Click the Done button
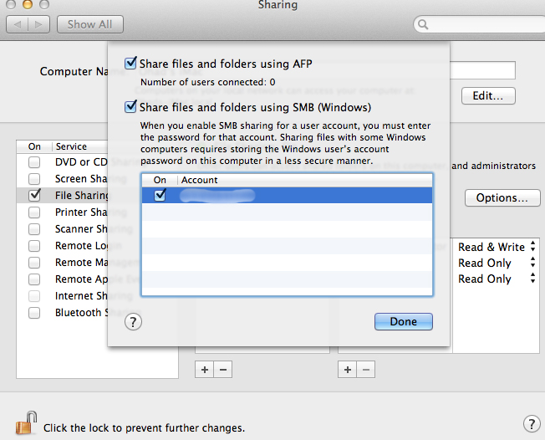This screenshot has width=545, height=440. tap(403, 321)
